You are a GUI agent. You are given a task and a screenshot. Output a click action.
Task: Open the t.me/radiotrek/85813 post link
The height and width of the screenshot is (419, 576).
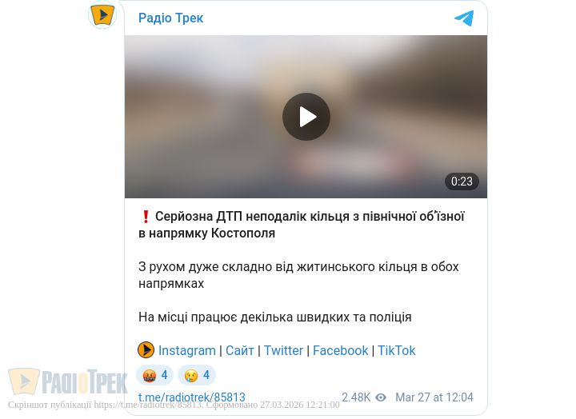192,397
